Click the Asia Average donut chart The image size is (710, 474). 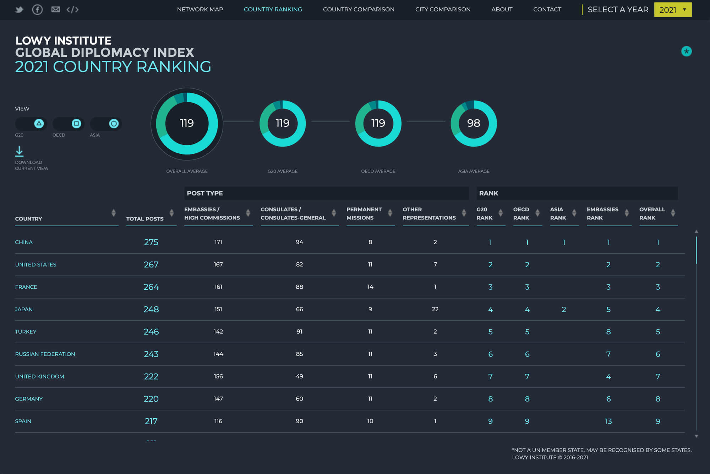(x=474, y=124)
